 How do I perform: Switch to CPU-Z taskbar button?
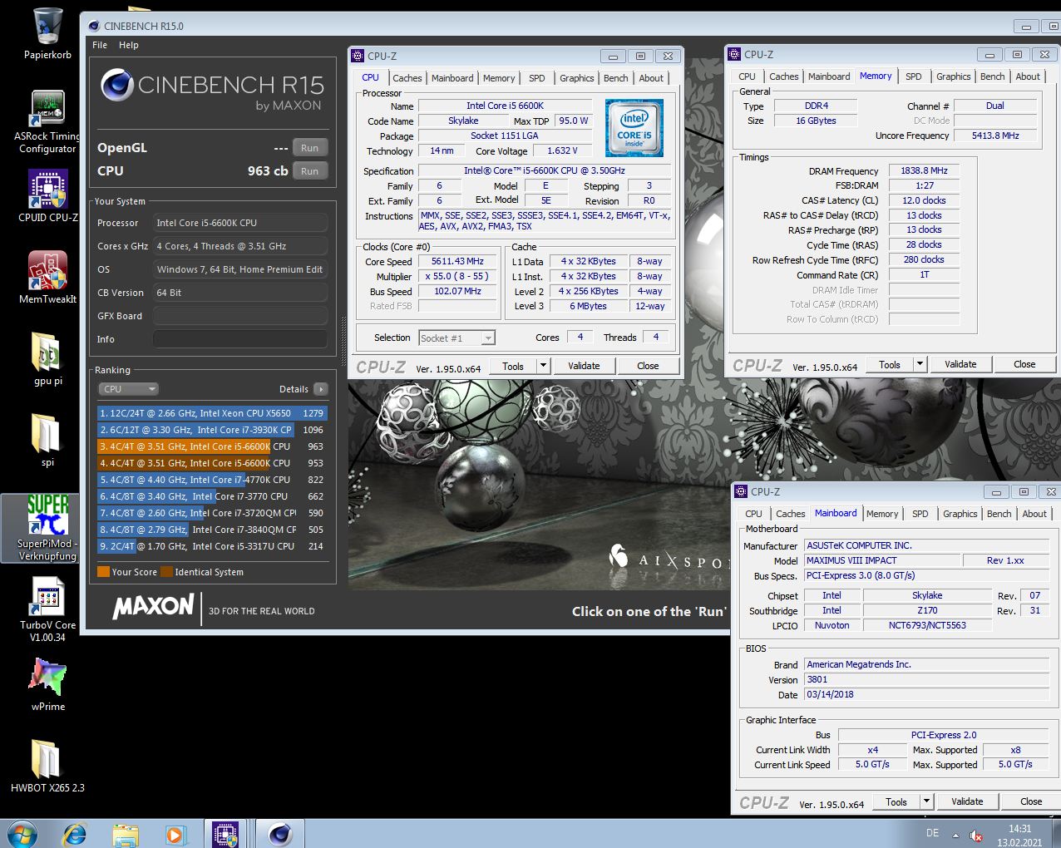[x=226, y=834]
